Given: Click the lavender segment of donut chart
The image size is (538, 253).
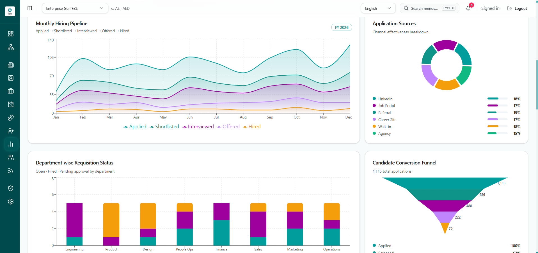Looking at the screenshot, I should coord(428,75).
